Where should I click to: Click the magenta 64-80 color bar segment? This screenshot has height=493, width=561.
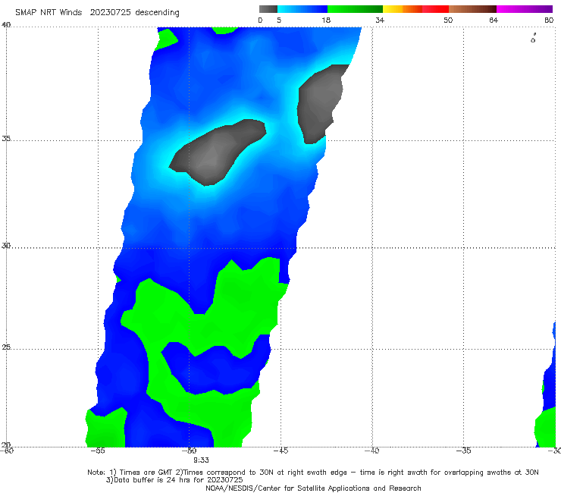click(x=525, y=9)
